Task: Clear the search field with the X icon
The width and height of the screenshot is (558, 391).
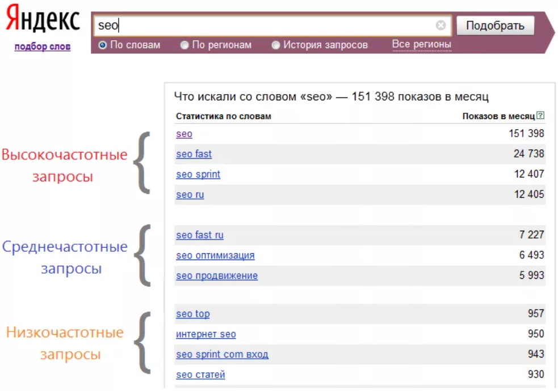Action: coord(440,25)
